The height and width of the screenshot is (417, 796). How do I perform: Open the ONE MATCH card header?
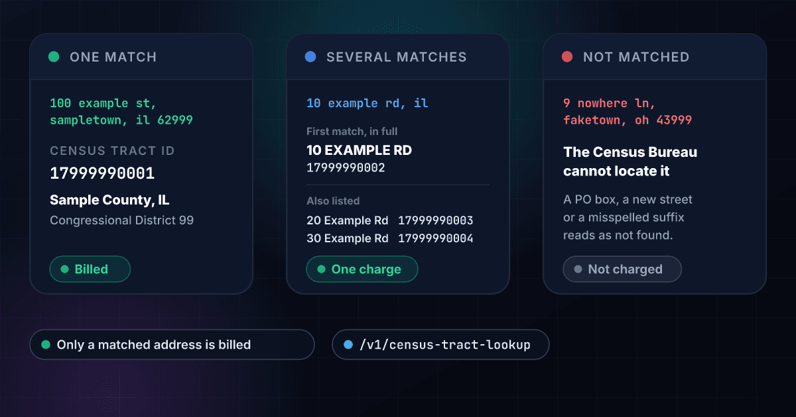point(141,57)
